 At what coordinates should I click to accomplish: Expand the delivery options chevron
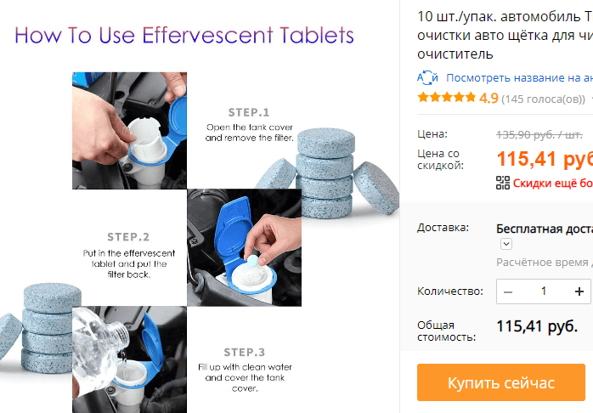(506, 244)
